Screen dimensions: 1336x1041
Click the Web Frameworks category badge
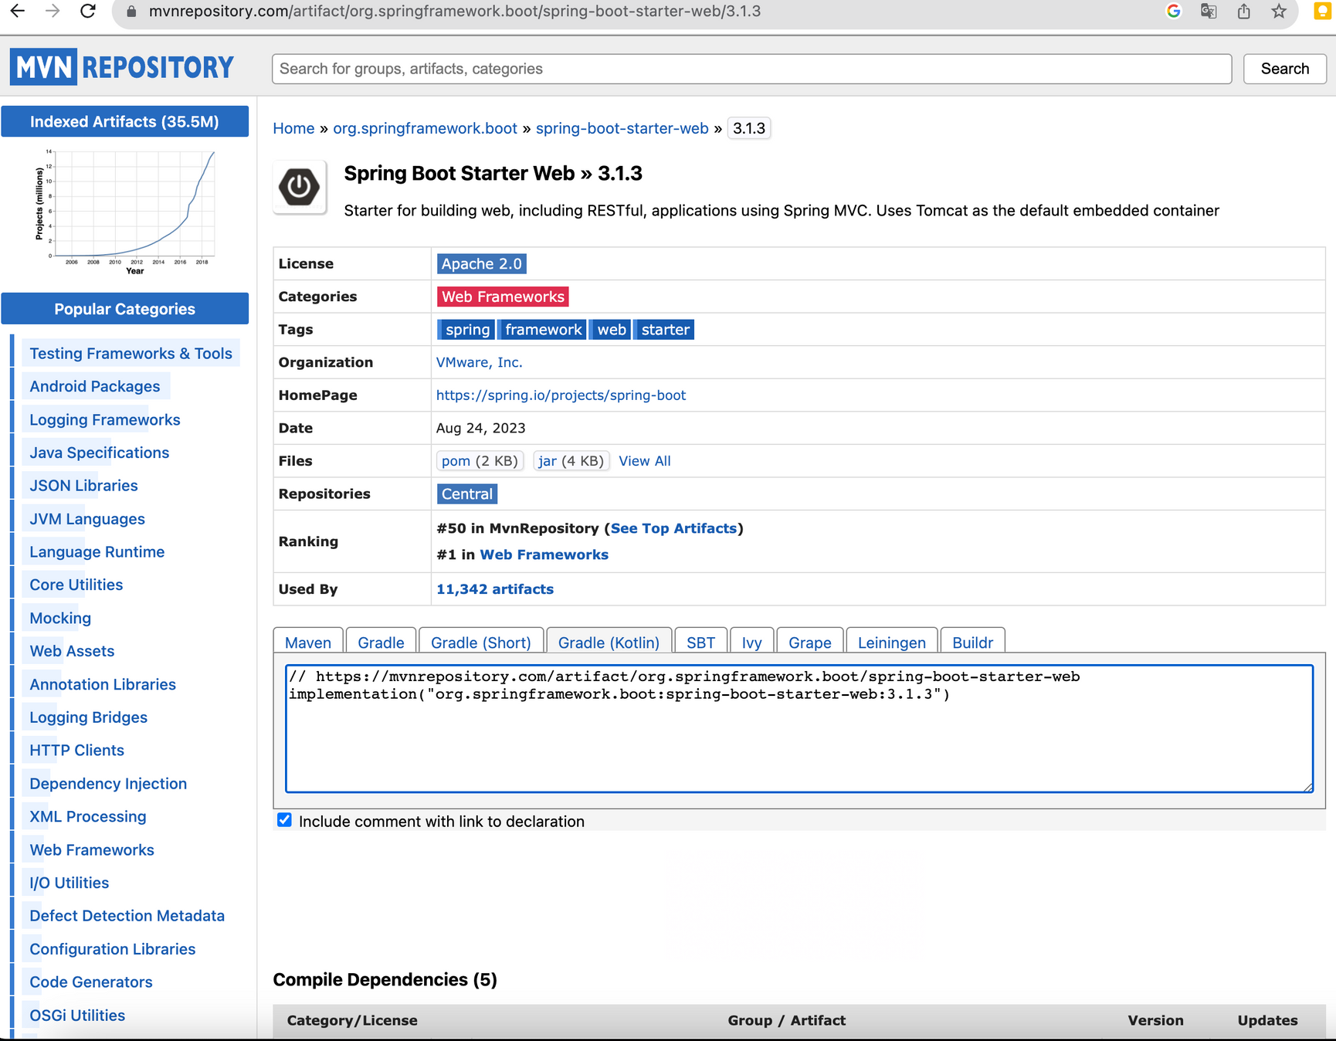coord(504,297)
